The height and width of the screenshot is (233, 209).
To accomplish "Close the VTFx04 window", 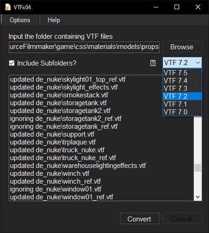I will pyautogui.click(x=198, y=7).
